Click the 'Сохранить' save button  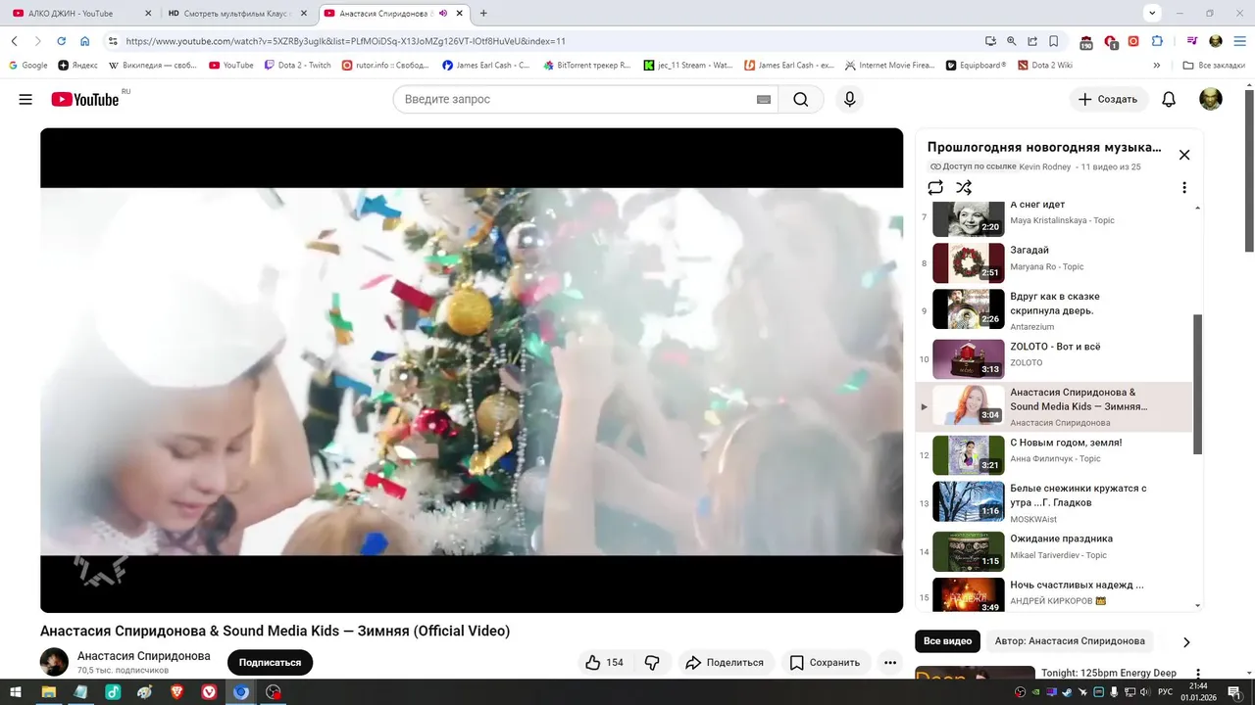pyautogui.click(x=825, y=663)
